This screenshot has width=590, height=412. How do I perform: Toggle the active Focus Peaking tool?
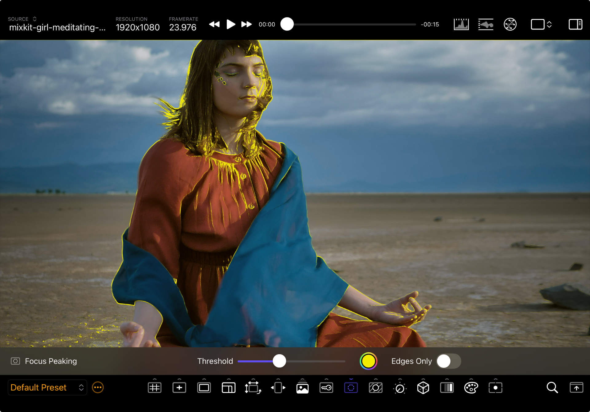click(x=351, y=388)
